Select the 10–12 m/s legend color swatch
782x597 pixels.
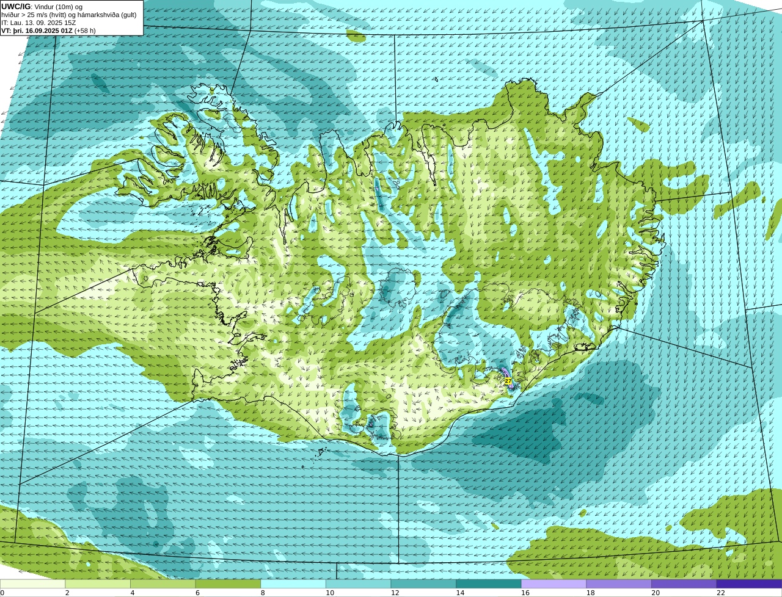(x=359, y=584)
